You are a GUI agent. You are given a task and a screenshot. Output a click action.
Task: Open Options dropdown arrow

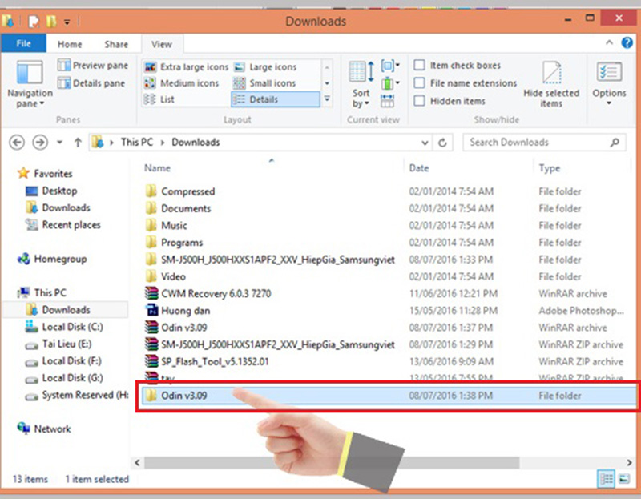tap(609, 103)
